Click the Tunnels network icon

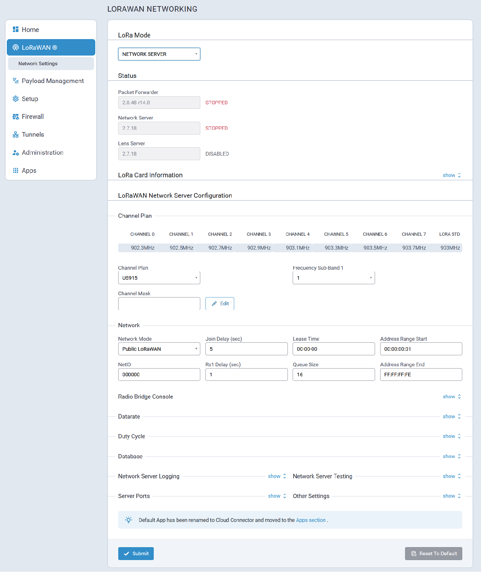pos(16,135)
